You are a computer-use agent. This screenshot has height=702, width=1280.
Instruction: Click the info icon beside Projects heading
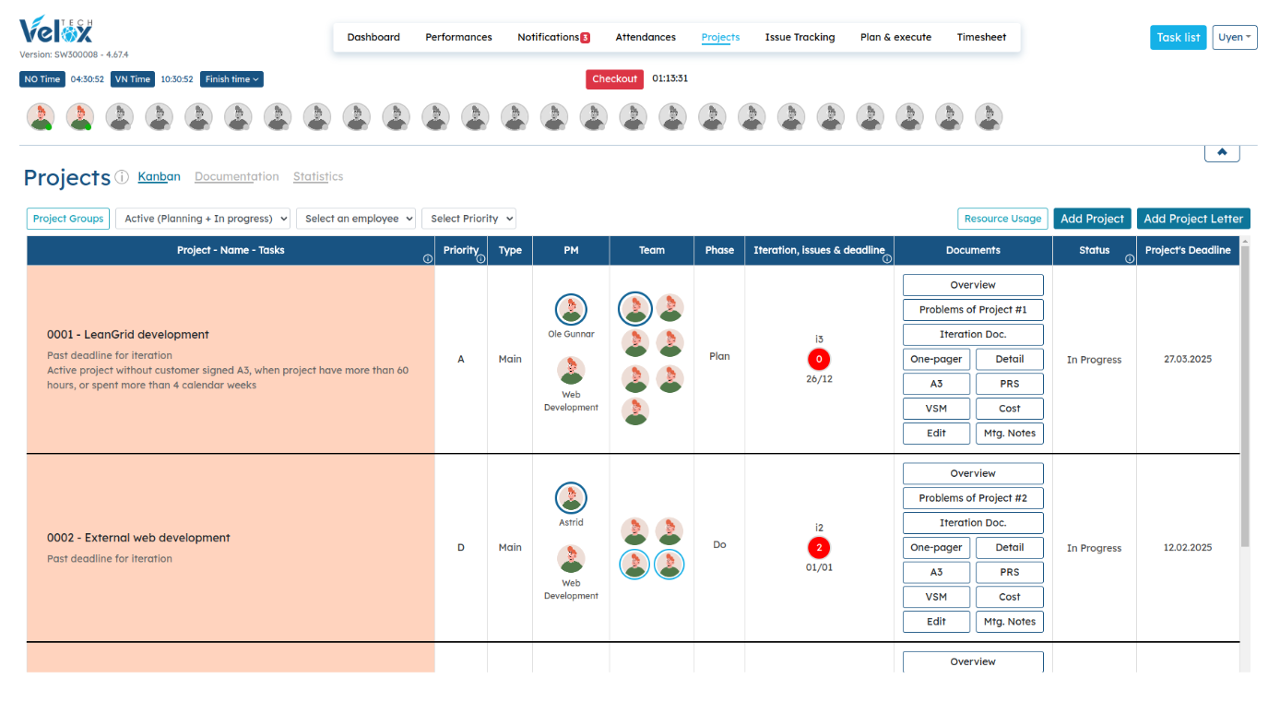click(x=122, y=177)
